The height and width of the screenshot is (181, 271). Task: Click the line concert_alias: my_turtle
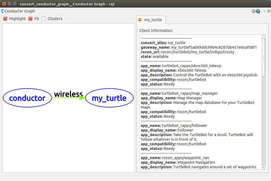(x=163, y=43)
